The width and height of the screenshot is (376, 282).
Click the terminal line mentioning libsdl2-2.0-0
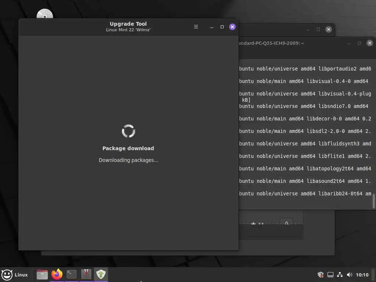305,131
